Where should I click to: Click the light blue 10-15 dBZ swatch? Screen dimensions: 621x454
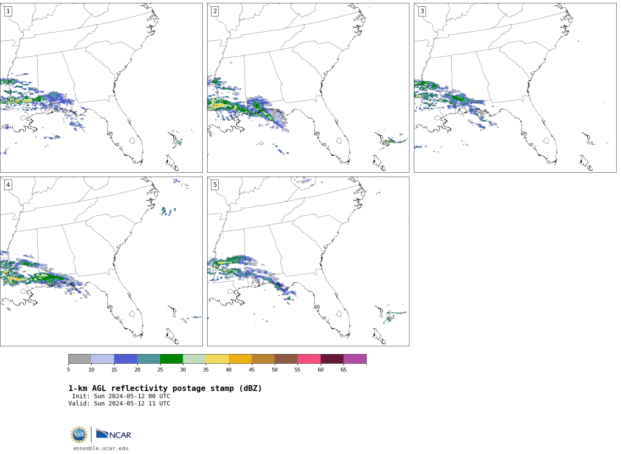point(103,359)
